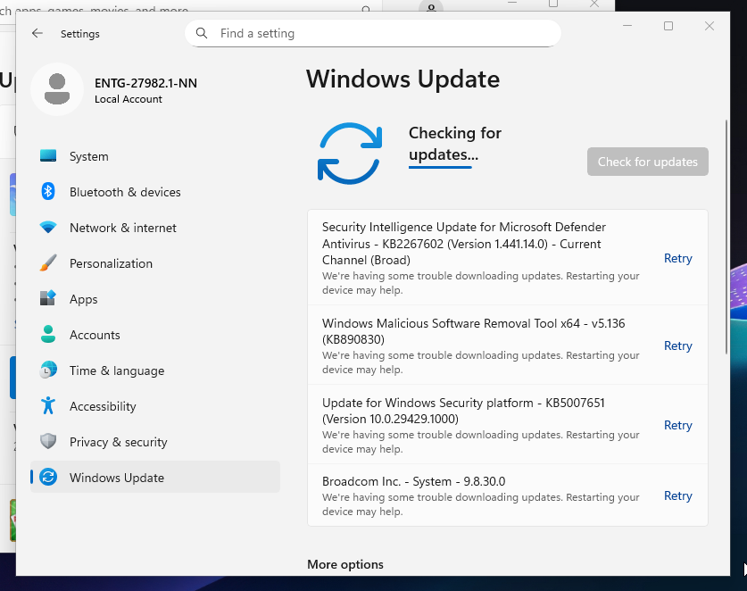Click the Windows Update sidebar icon
This screenshot has height=591, width=747.
pos(48,477)
